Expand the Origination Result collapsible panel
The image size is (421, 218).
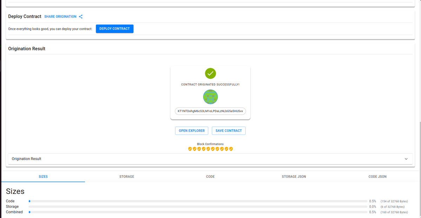(210, 159)
